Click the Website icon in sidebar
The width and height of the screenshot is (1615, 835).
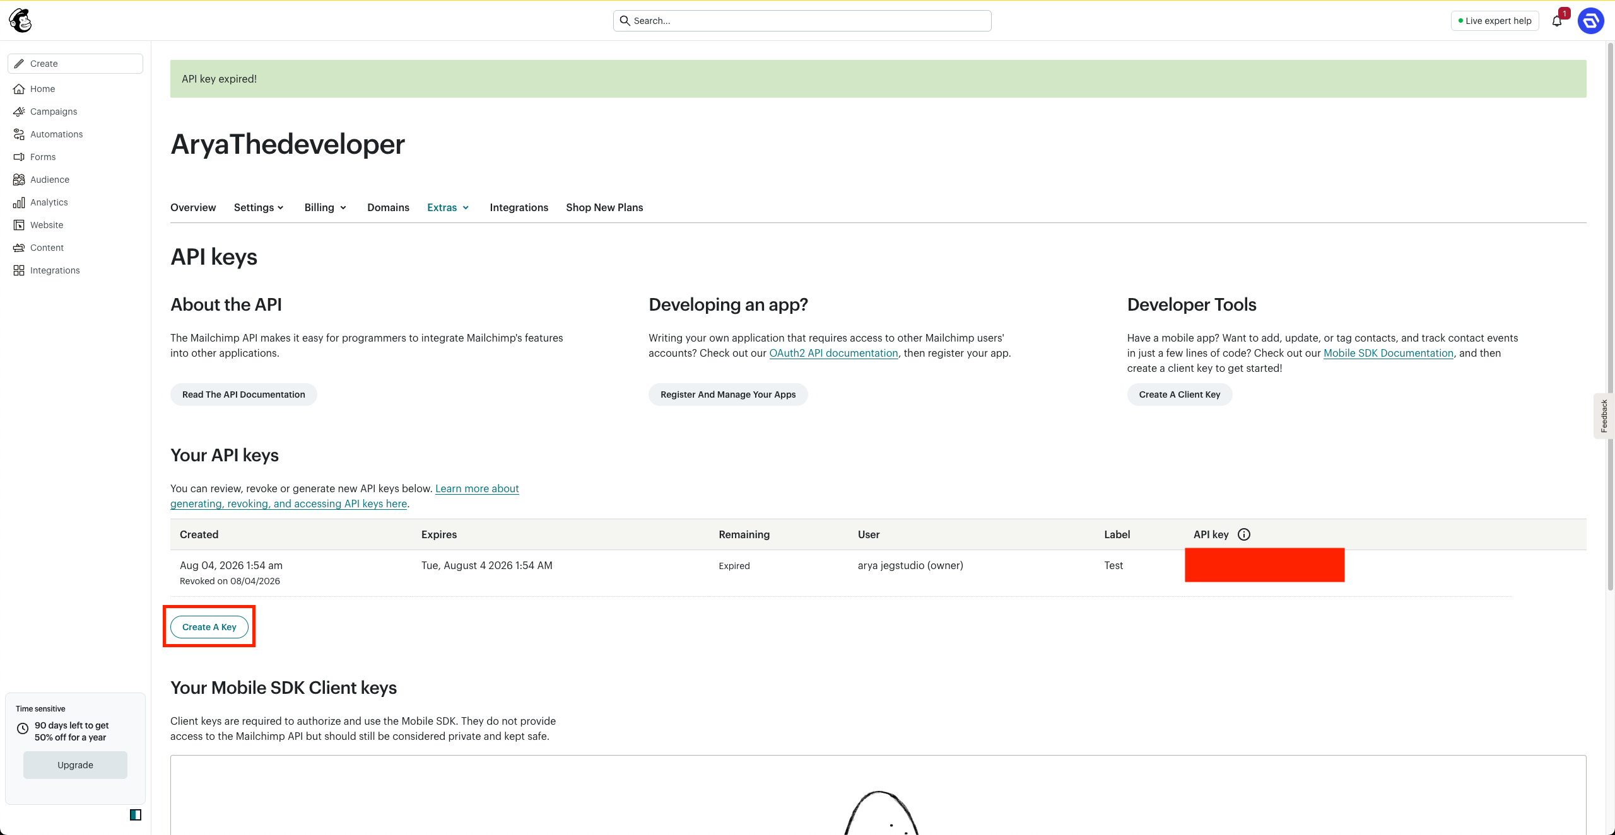[x=19, y=225]
